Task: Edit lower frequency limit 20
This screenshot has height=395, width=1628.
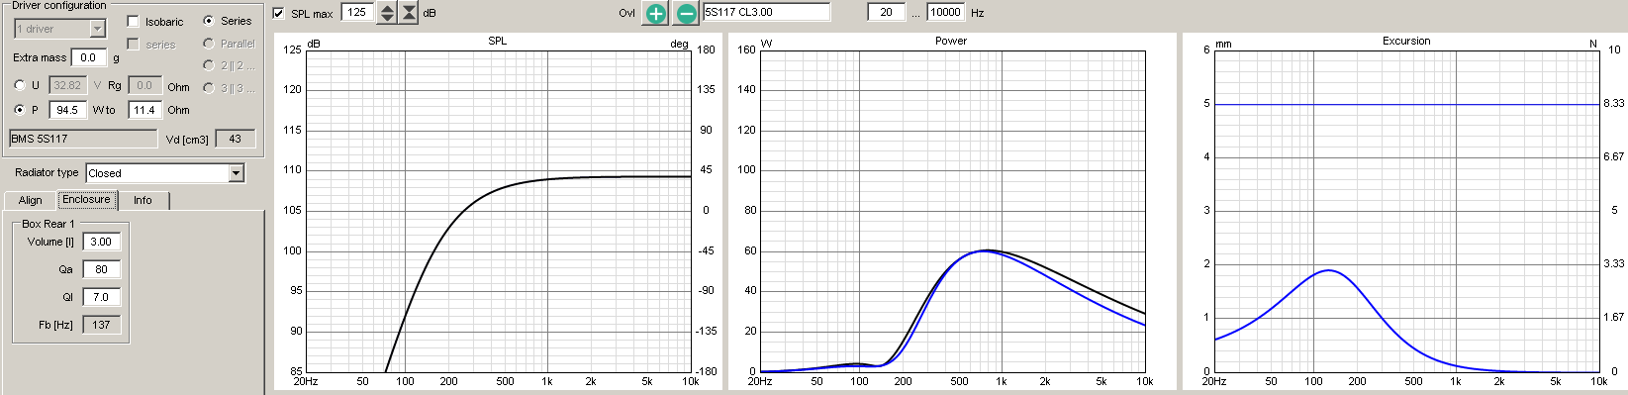Action: (x=886, y=12)
